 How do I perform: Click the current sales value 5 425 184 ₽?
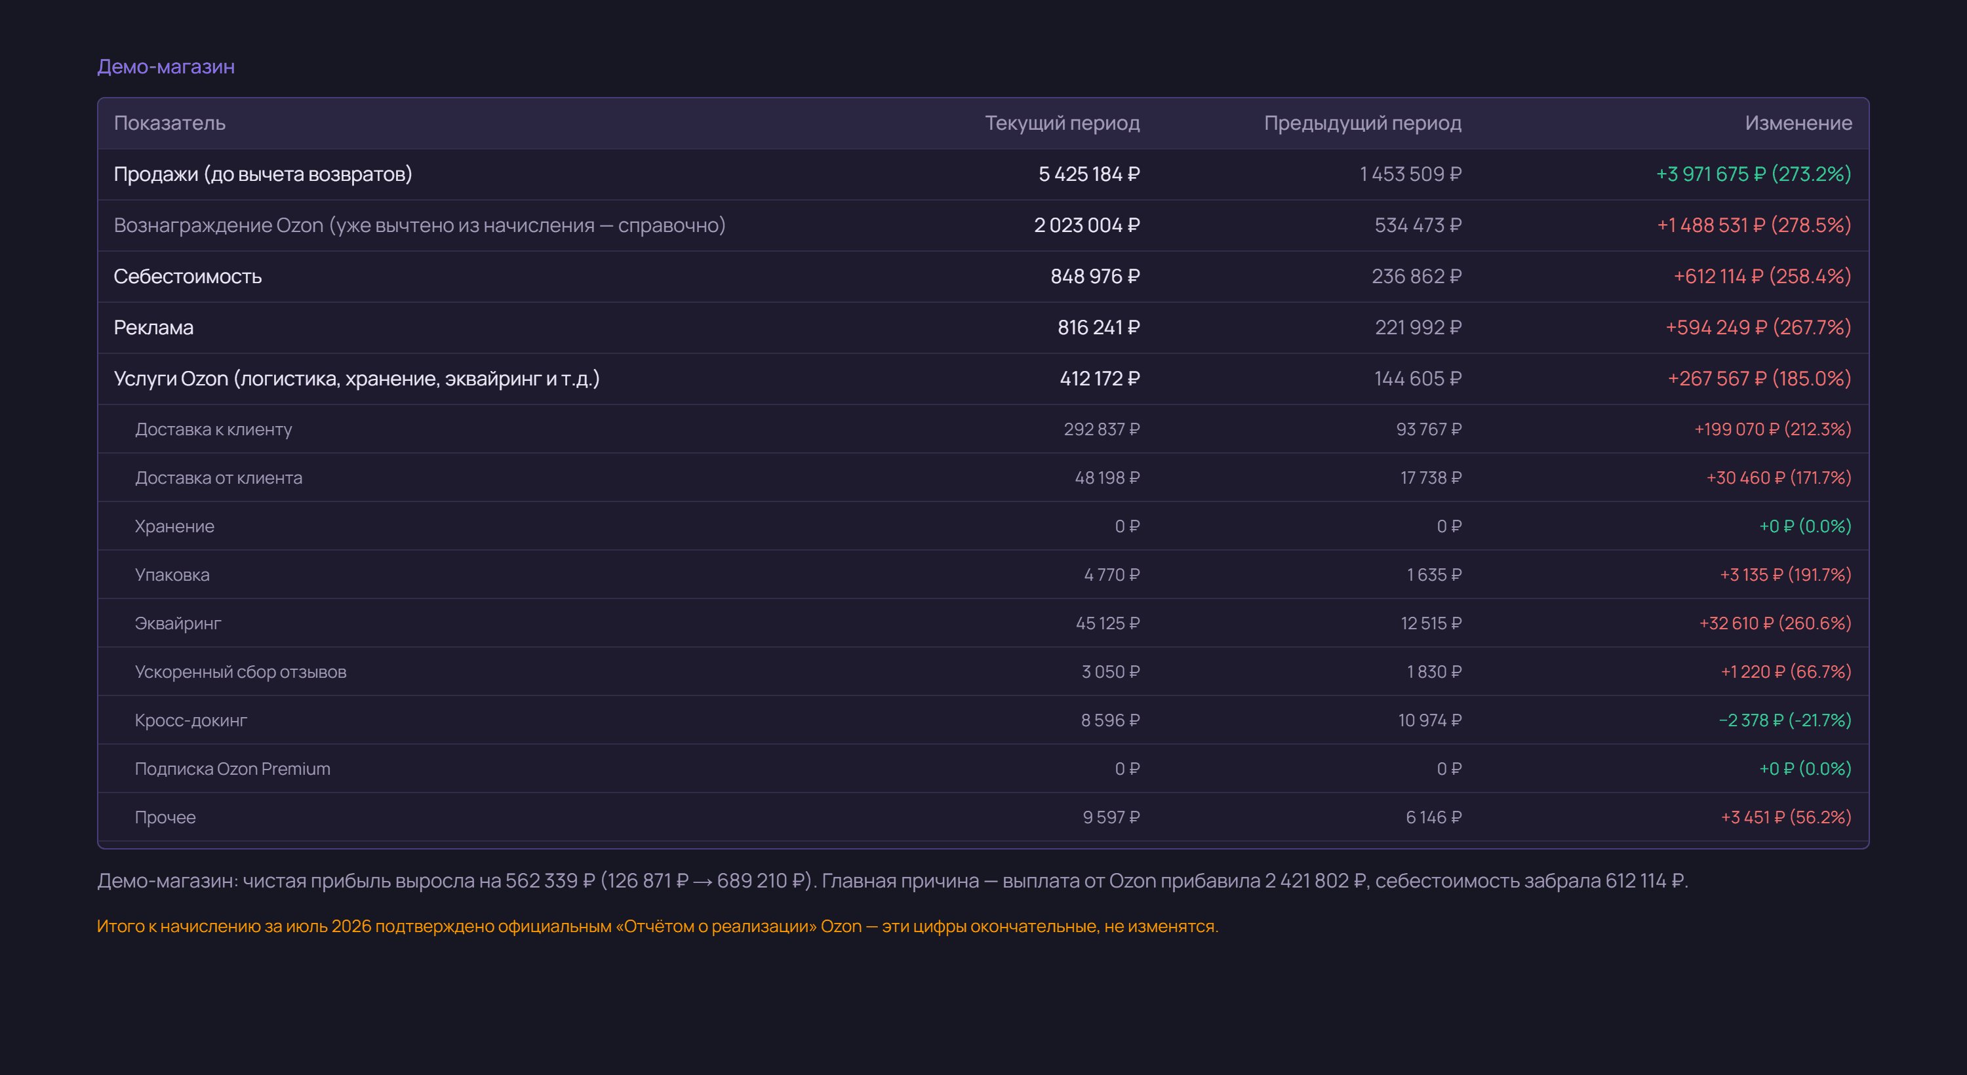[x=1088, y=174]
